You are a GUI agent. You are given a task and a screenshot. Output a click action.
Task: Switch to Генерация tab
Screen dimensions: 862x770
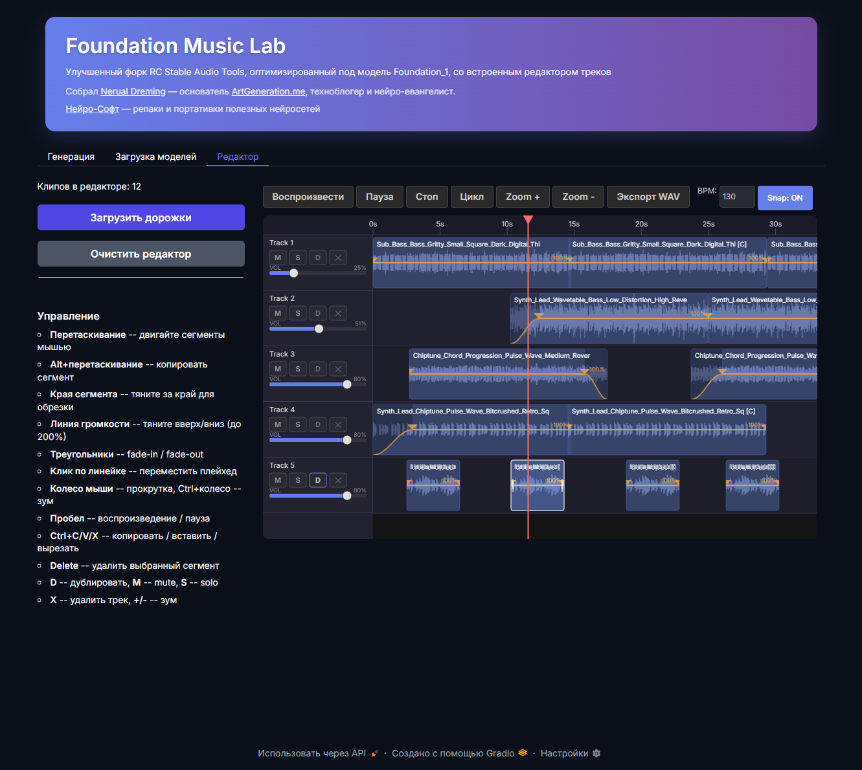[71, 157]
